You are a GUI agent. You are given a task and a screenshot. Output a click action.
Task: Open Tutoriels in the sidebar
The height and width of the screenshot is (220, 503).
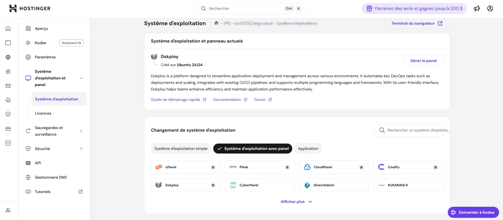54,192
